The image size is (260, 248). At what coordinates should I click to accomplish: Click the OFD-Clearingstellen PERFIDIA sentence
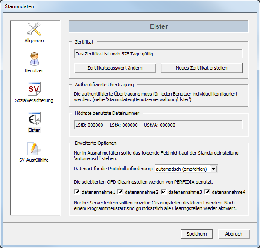coord(143,182)
